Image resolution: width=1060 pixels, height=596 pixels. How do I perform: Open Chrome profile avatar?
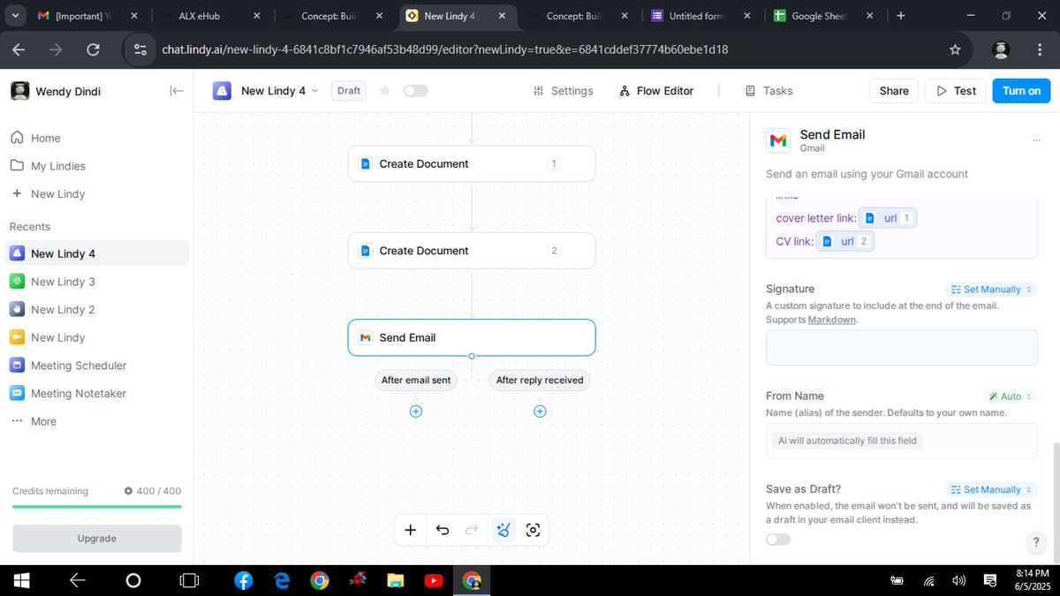coord(1001,50)
